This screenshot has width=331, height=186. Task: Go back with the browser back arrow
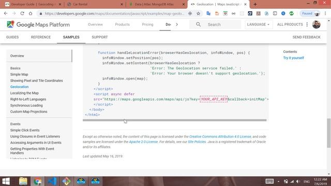pyautogui.click(x=6, y=13)
